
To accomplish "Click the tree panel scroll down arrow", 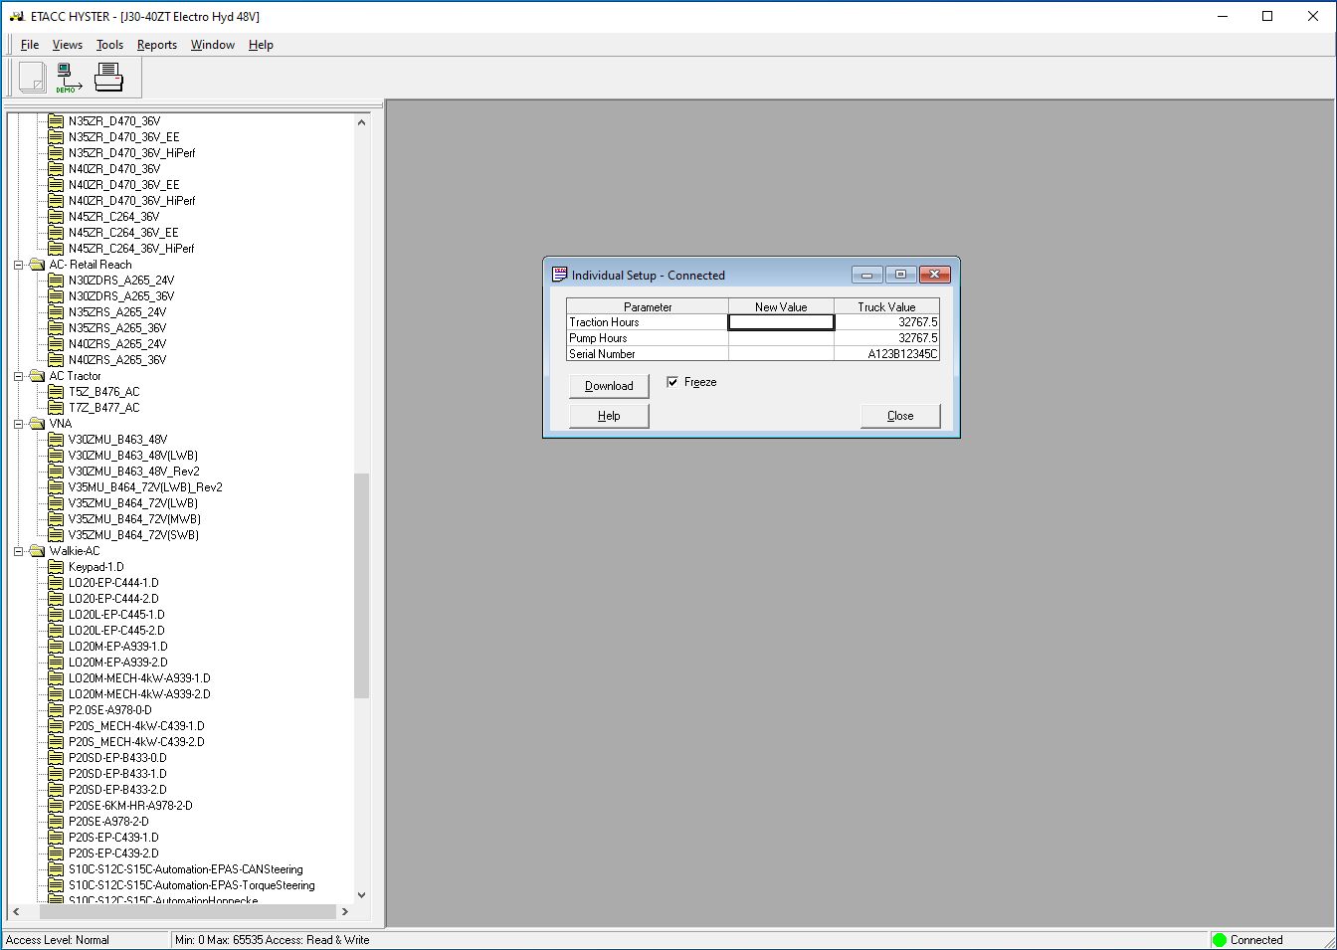I will (361, 895).
